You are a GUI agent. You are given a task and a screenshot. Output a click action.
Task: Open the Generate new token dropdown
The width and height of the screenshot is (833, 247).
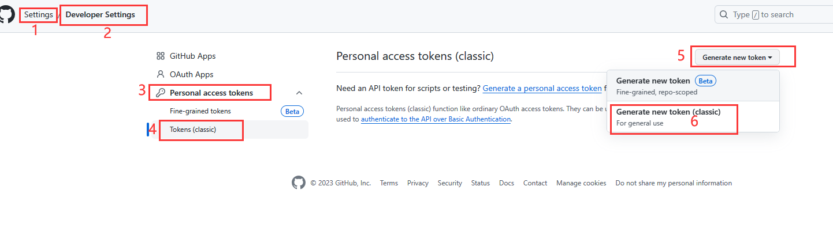[x=737, y=57]
